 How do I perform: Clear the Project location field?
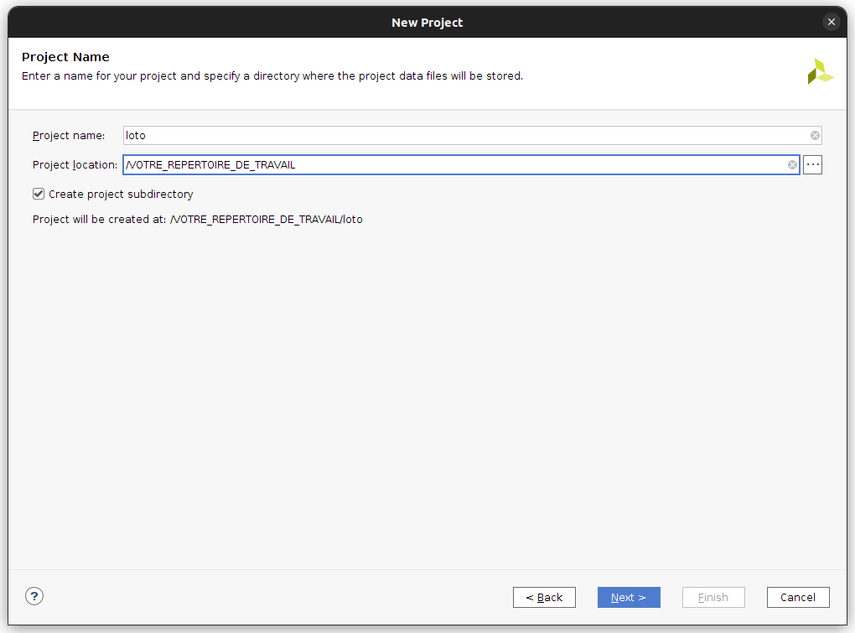(792, 165)
